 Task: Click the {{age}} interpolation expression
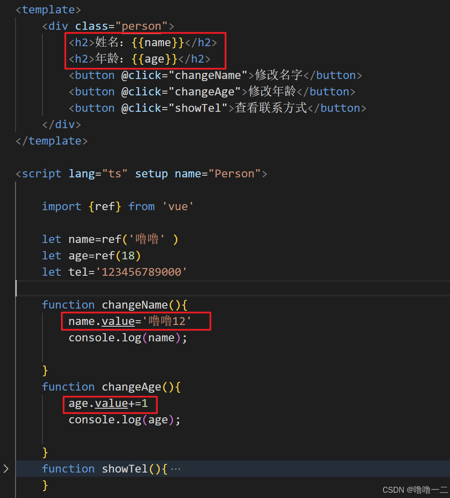(151, 58)
